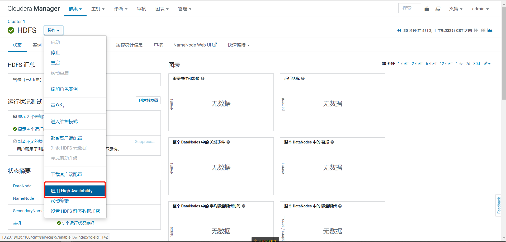
Task: Open the 群集 dropdown menu
Action: (x=75, y=9)
